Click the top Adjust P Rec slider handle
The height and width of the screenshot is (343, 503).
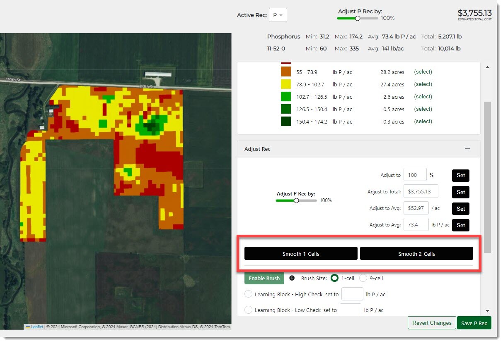tap(358, 18)
